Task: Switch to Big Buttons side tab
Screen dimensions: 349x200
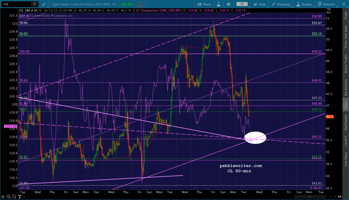Action: [346, 87]
